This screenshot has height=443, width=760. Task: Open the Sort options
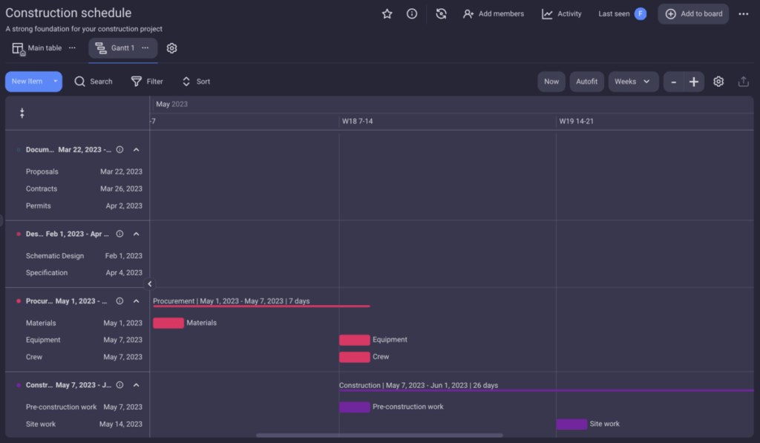(x=196, y=82)
